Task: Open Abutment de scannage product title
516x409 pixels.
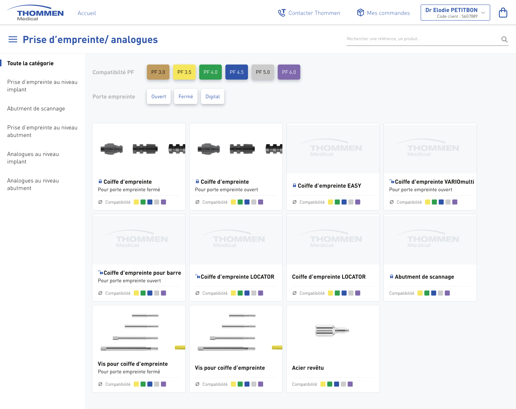Action: tap(424, 277)
